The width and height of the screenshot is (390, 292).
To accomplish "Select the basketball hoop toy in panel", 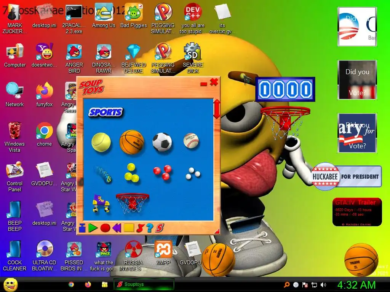I will (133, 203).
